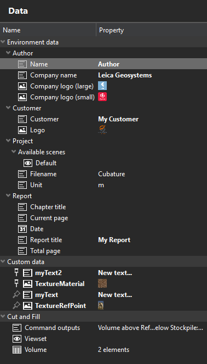Open the Customer Logo thumbnail
This screenshot has height=364, width=207.
click(x=102, y=130)
